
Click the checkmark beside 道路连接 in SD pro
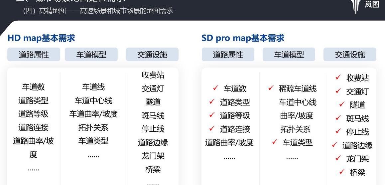212,128
